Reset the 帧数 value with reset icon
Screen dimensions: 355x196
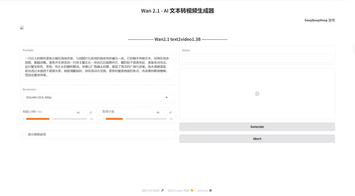91,112
